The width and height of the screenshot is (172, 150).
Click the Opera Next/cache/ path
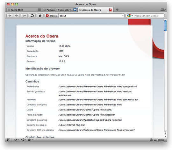[85, 110]
